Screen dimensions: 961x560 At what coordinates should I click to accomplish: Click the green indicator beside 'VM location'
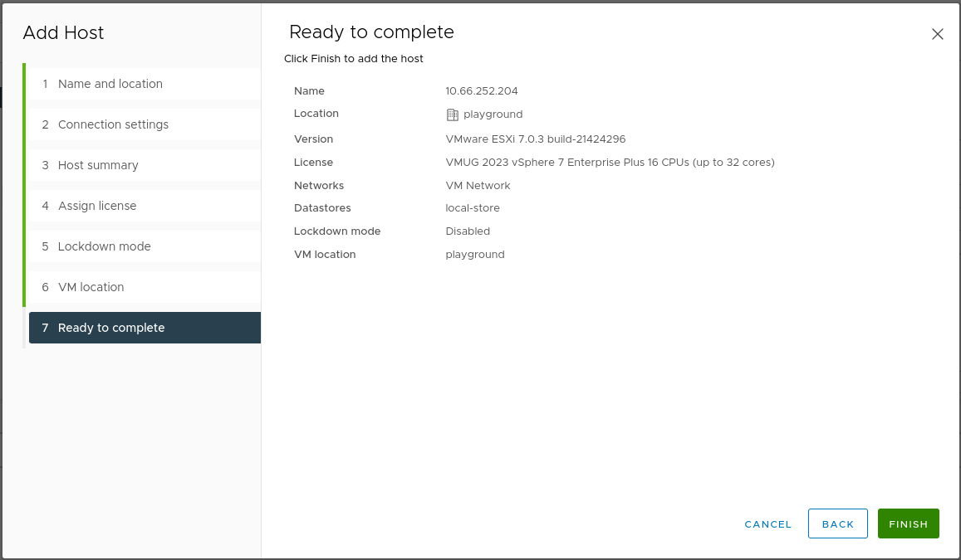coord(26,286)
